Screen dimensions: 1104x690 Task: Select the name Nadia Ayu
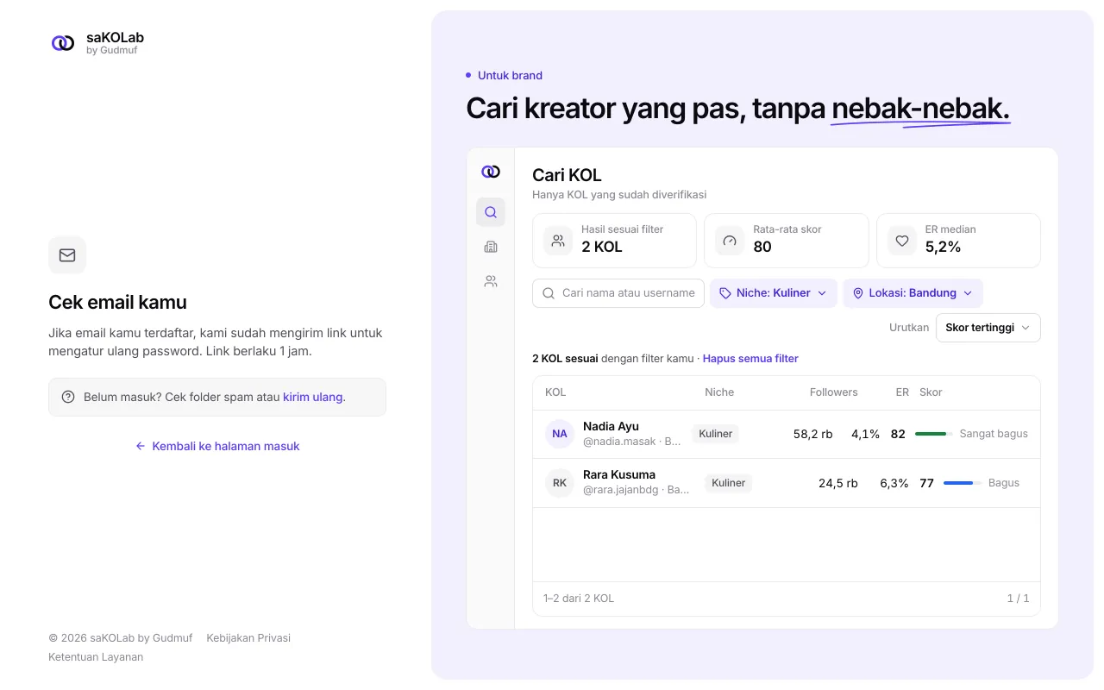point(611,426)
